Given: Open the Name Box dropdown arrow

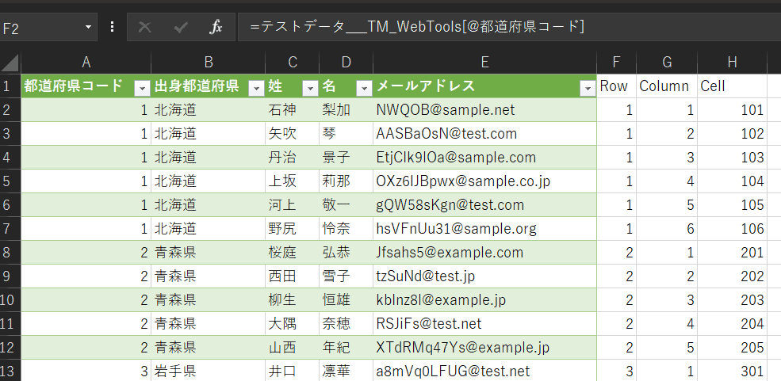Looking at the screenshot, I should [x=89, y=27].
